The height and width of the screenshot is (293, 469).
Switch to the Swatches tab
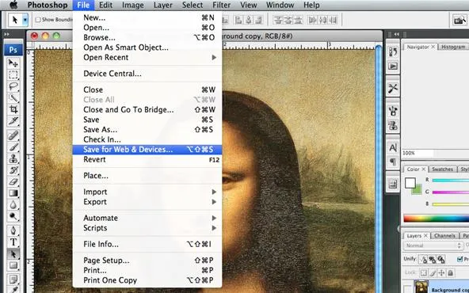point(442,169)
